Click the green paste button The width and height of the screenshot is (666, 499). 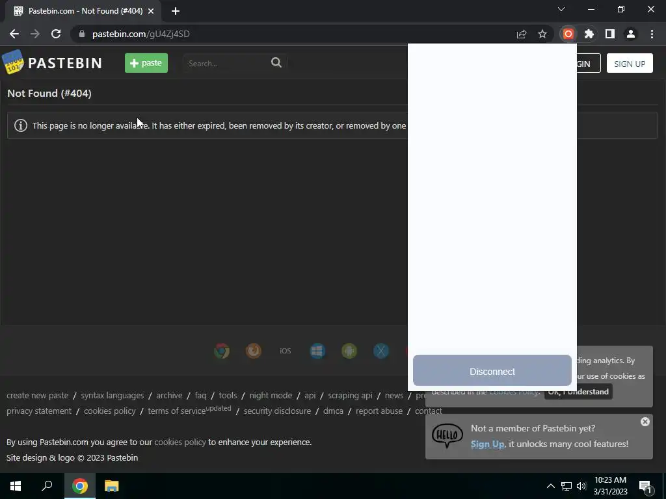[x=146, y=63]
